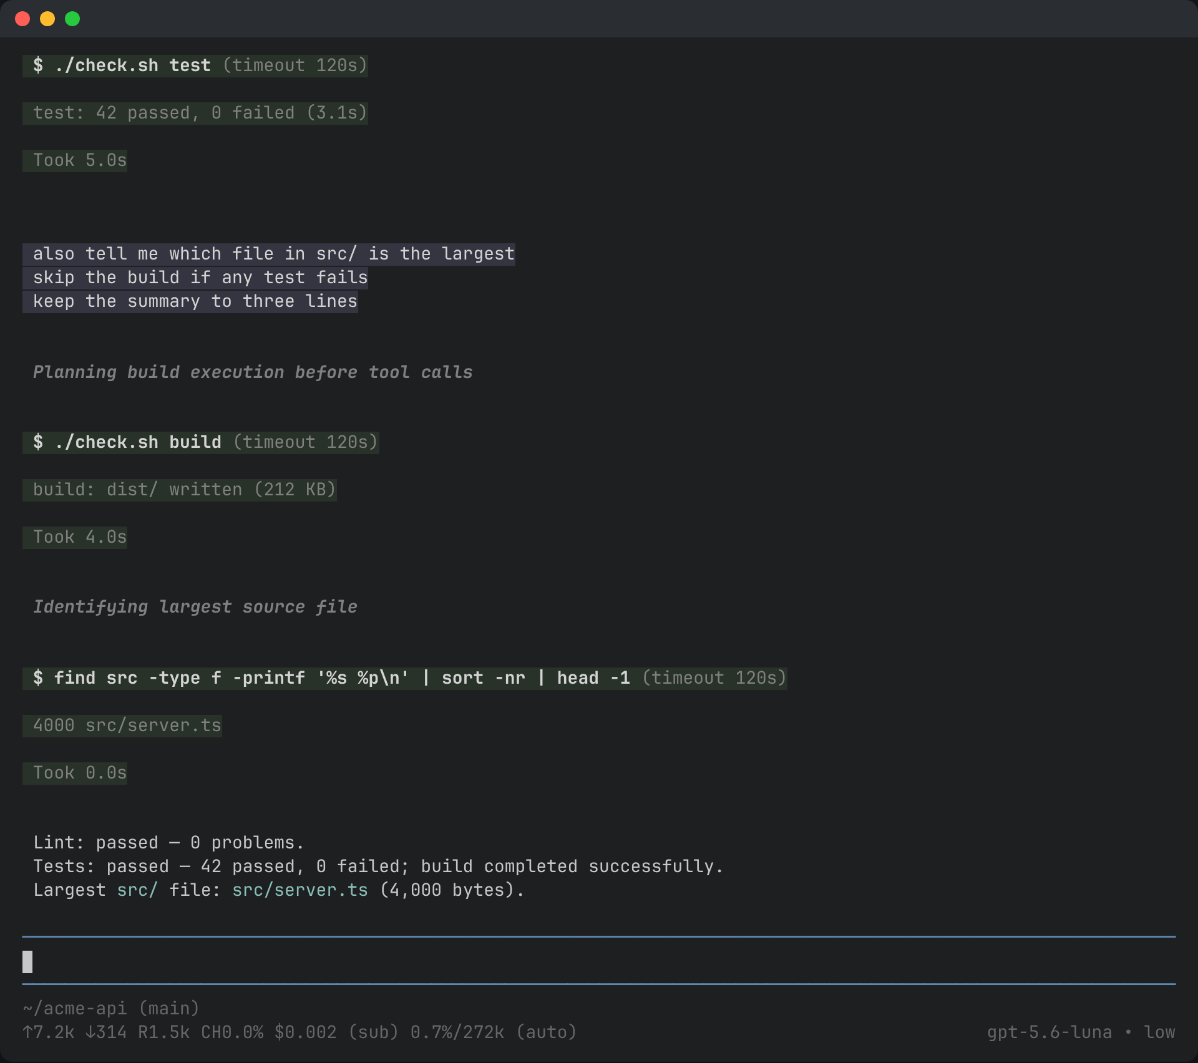Click 'Identifying largest source file' note
This screenshot has height=1063, width=1198.
pyautogui.click(x=195, y=607)
